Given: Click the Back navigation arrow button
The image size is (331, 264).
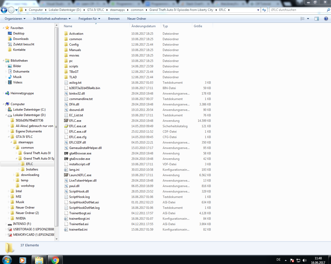Looking at the screenshot, I should [4, 10].
